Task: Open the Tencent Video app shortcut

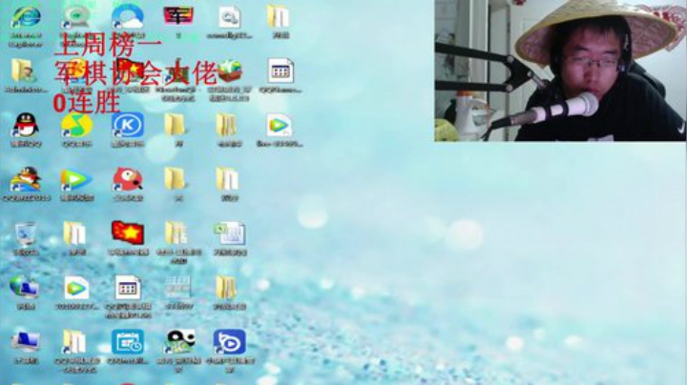Action: tap(76, 180)
